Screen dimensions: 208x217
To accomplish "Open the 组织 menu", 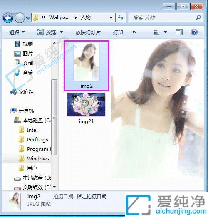I will (17, 32).
